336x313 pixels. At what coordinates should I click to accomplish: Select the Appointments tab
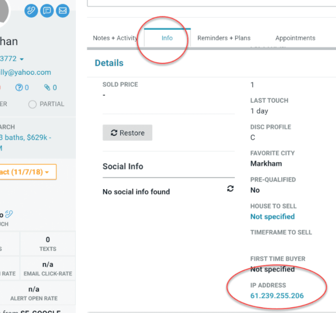click(x=295, y=38)
